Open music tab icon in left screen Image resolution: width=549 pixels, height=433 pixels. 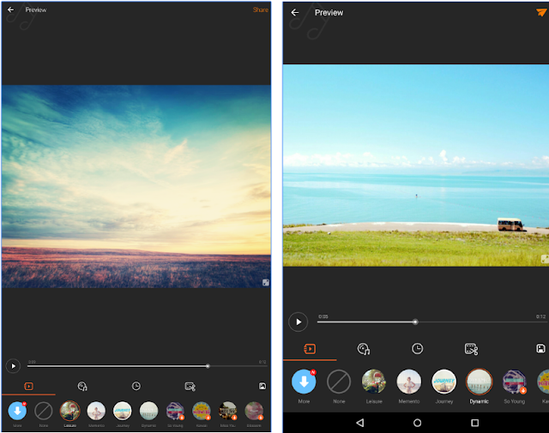tap(82, 386)
